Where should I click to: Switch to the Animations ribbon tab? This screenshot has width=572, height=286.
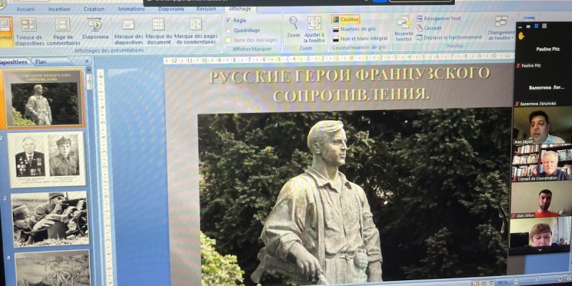131,9
